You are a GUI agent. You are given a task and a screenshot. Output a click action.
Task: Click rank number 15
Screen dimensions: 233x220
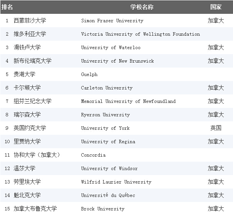pyautogui.click(x=7, y=209)
